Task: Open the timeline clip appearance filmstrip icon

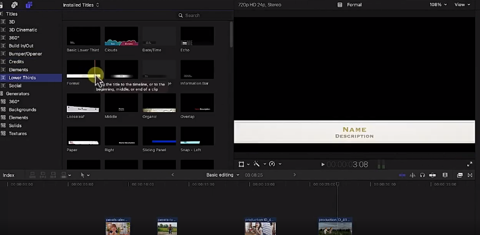Action: point(445,175)
